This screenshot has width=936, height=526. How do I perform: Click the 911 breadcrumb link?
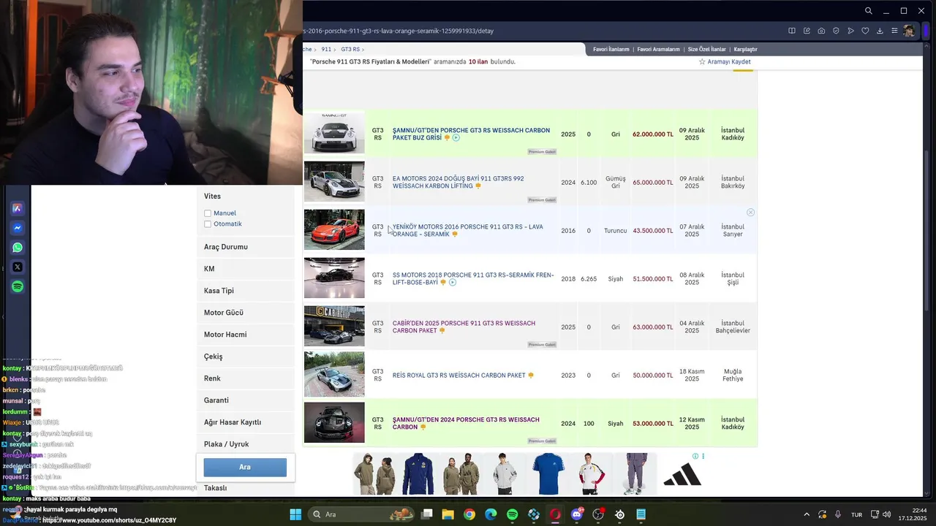pos(326,49)
